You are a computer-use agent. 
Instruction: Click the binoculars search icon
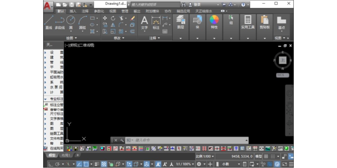click(x=184, y=4)
